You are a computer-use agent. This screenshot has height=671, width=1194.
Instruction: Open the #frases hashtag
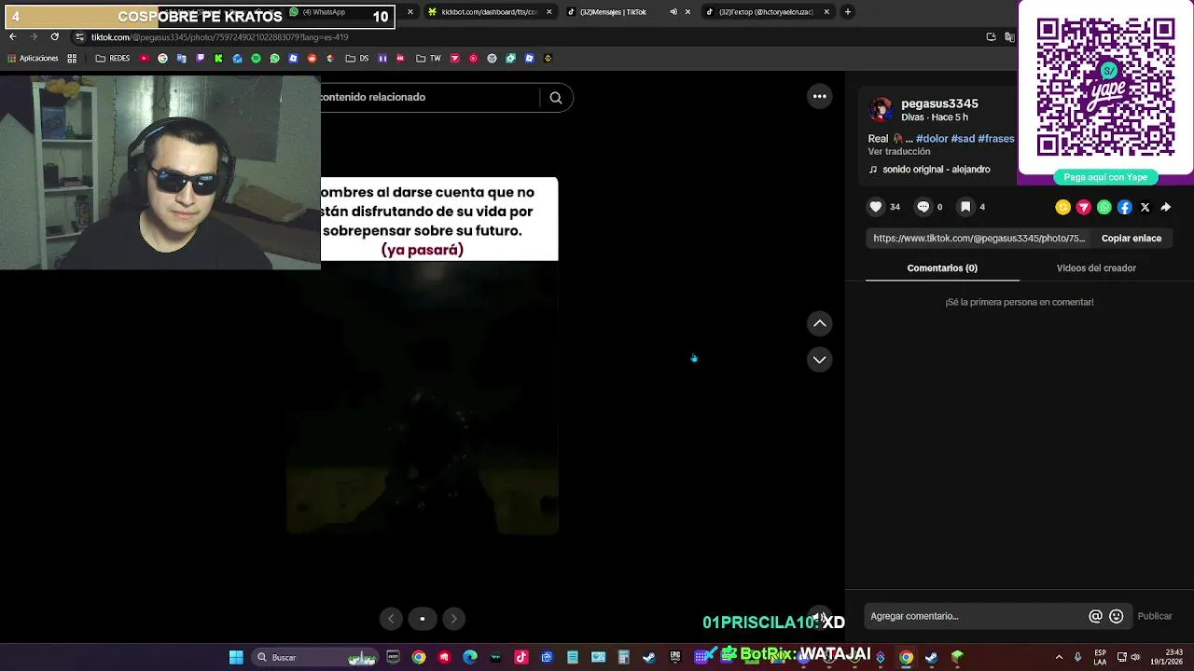click(x=996, y=139)
